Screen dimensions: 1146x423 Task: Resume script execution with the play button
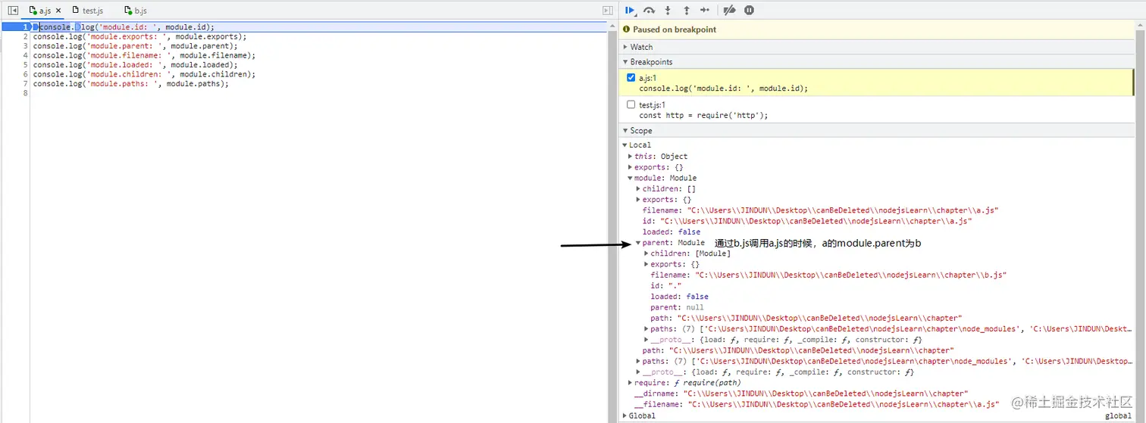point(630,10)
